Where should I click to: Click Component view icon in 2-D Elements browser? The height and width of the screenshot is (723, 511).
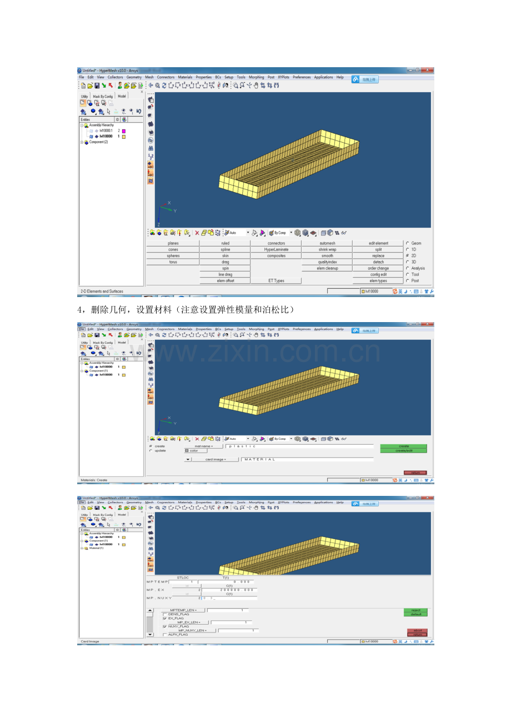pos(89,103)
